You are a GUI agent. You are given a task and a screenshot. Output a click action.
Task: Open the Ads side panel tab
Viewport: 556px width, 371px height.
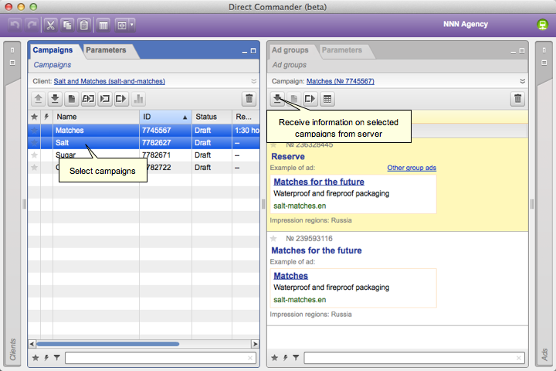[x=544, y=354]
